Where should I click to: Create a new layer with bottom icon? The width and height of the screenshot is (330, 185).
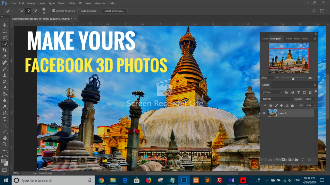(303, 160)
